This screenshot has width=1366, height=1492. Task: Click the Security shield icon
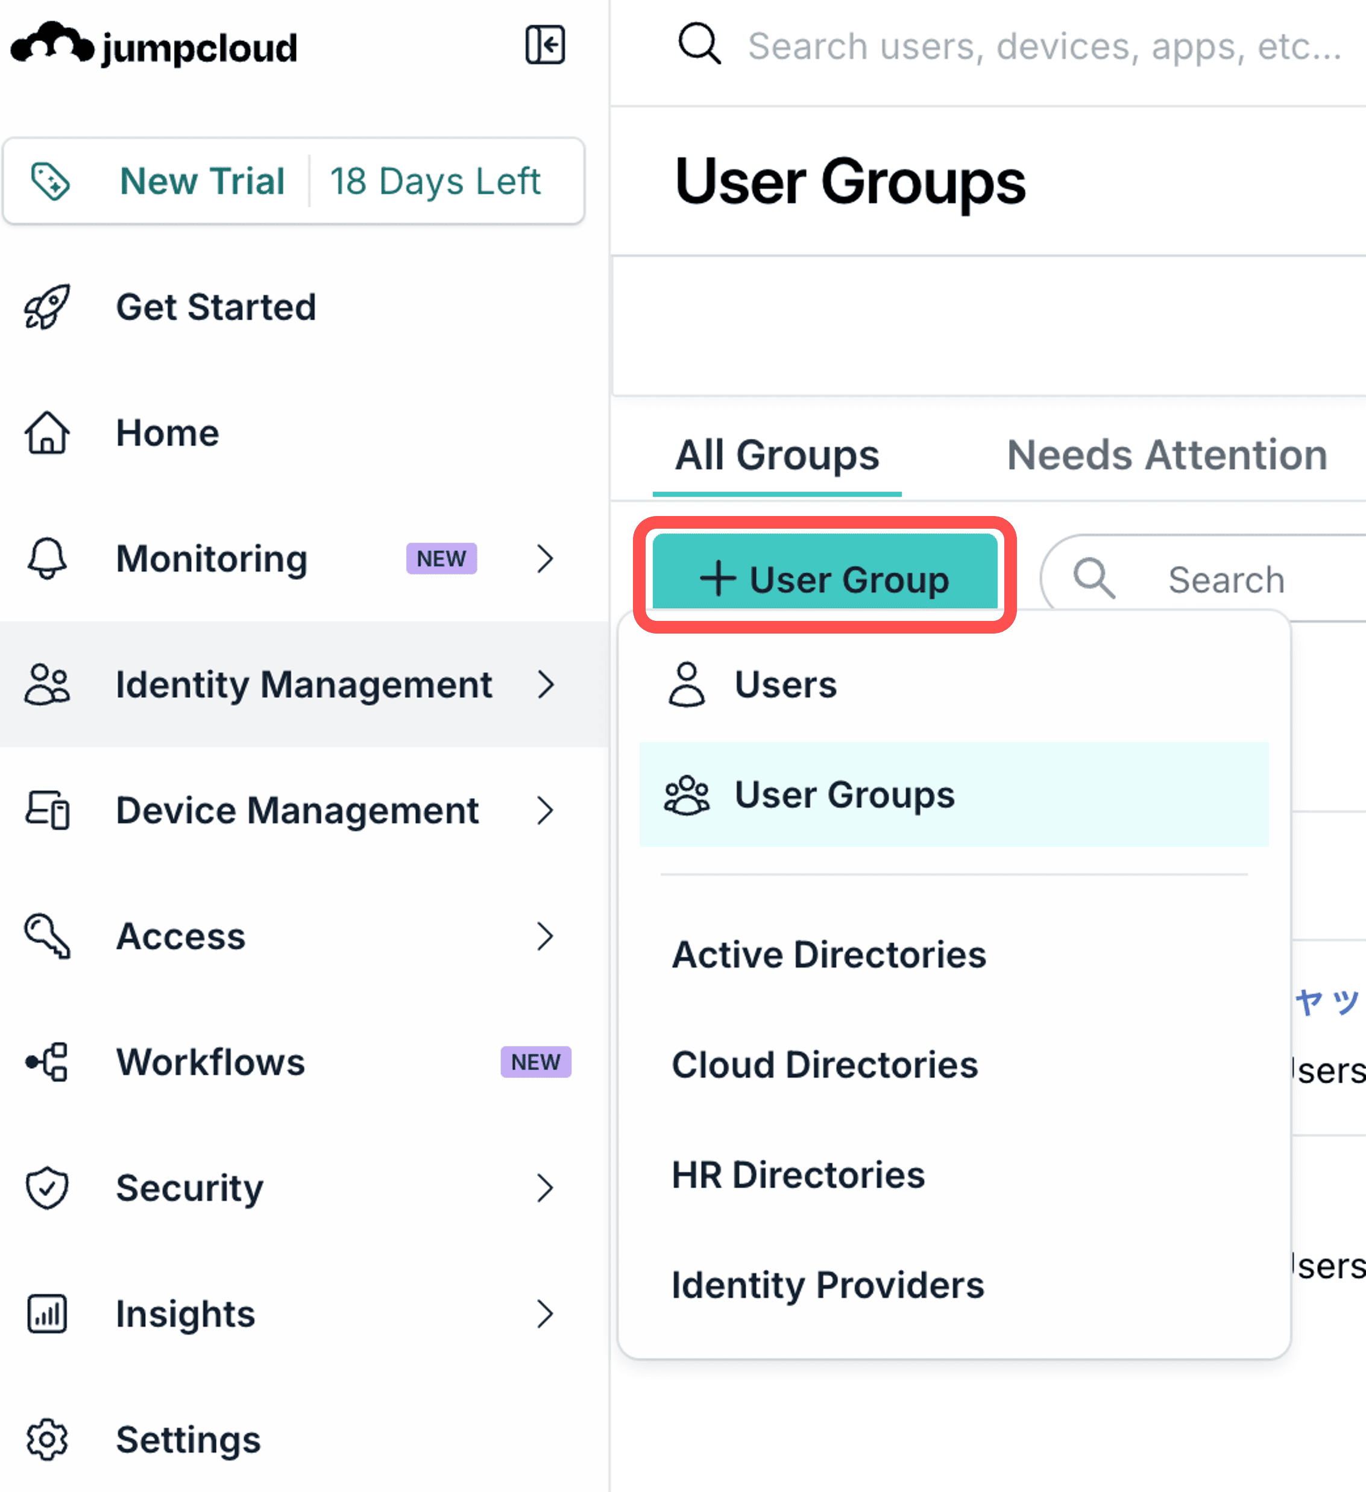(48, 1188)
